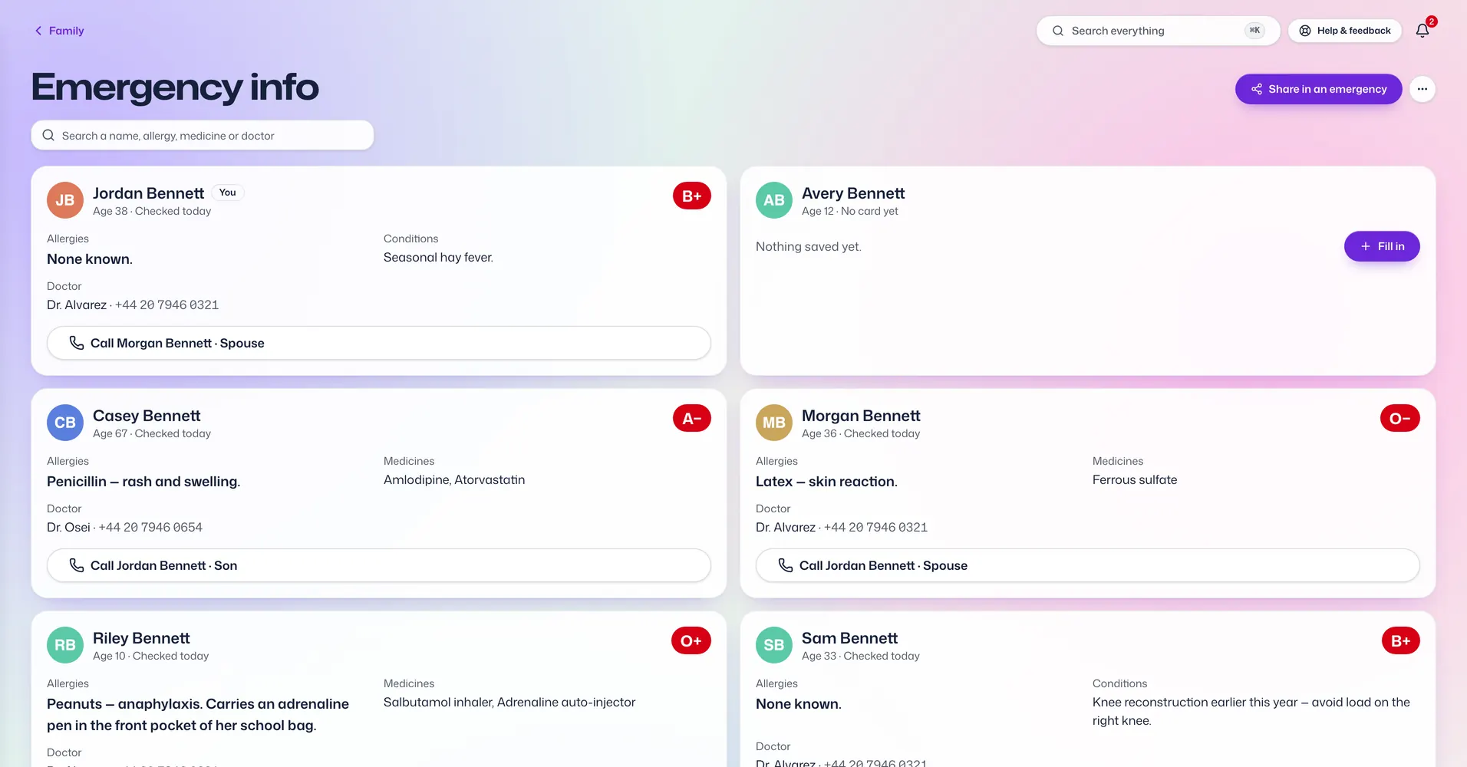1467x767 pixels.
Task: Fill in Avery Bennett's card
Action: [1382, 246]
